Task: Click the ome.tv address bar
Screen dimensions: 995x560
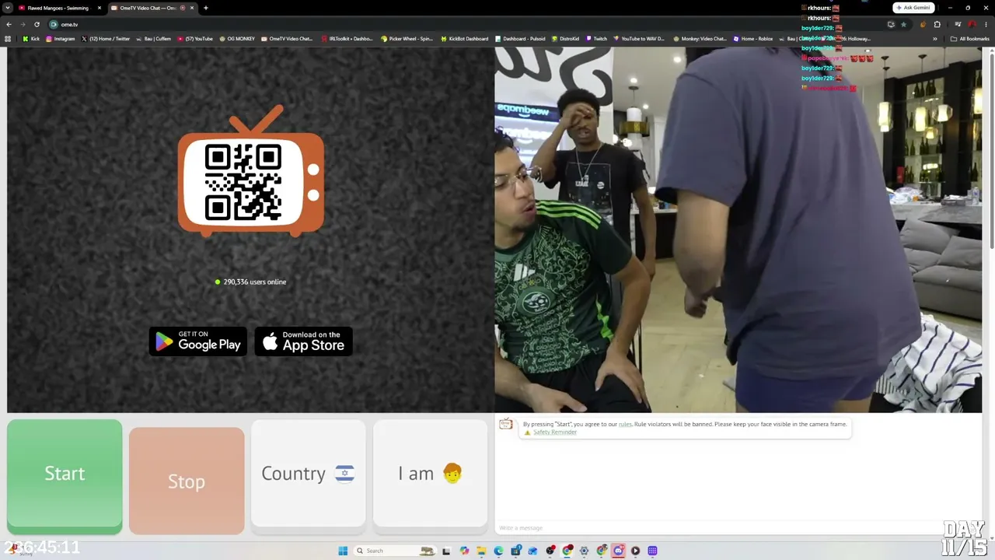Action: point(466,24)
